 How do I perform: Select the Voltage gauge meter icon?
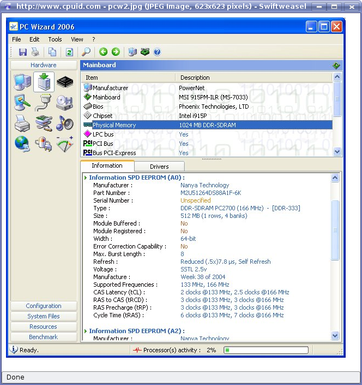click(65, 144)
